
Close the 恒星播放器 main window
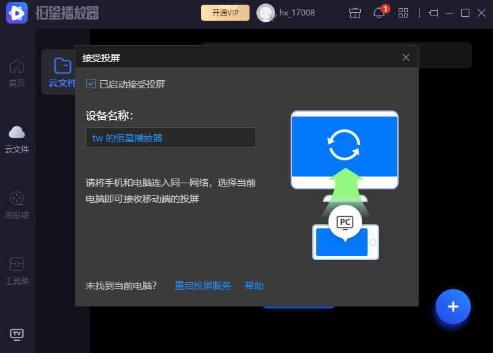[482, 13]
